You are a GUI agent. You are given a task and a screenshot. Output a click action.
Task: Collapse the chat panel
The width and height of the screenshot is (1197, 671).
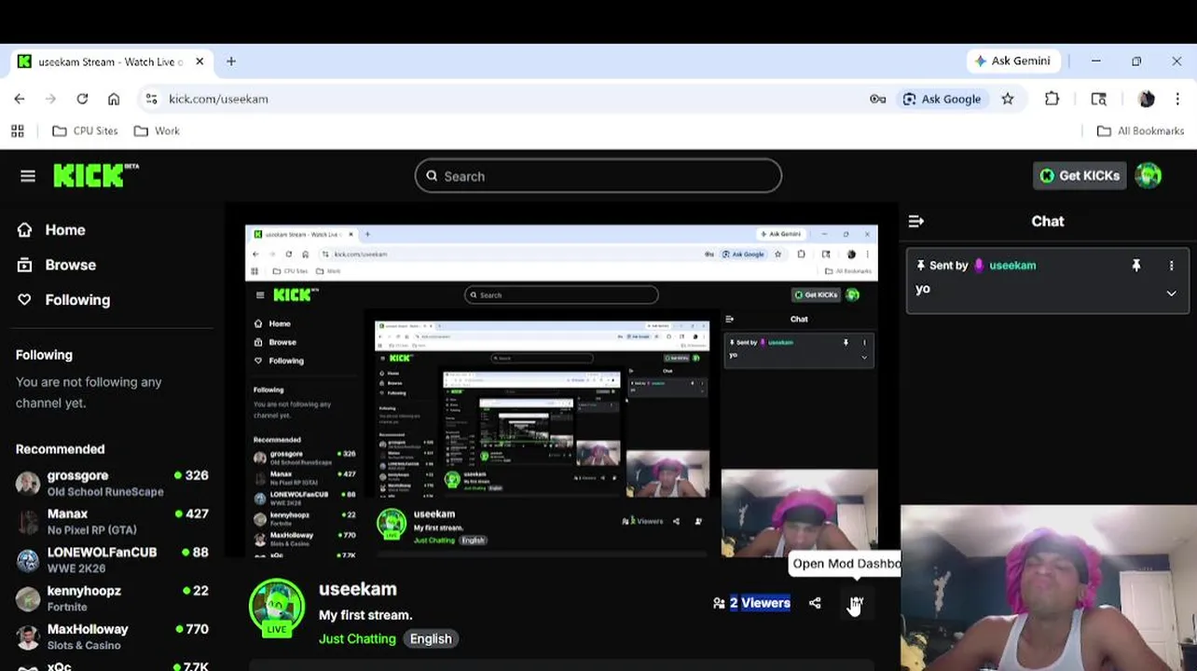point(916,222)
